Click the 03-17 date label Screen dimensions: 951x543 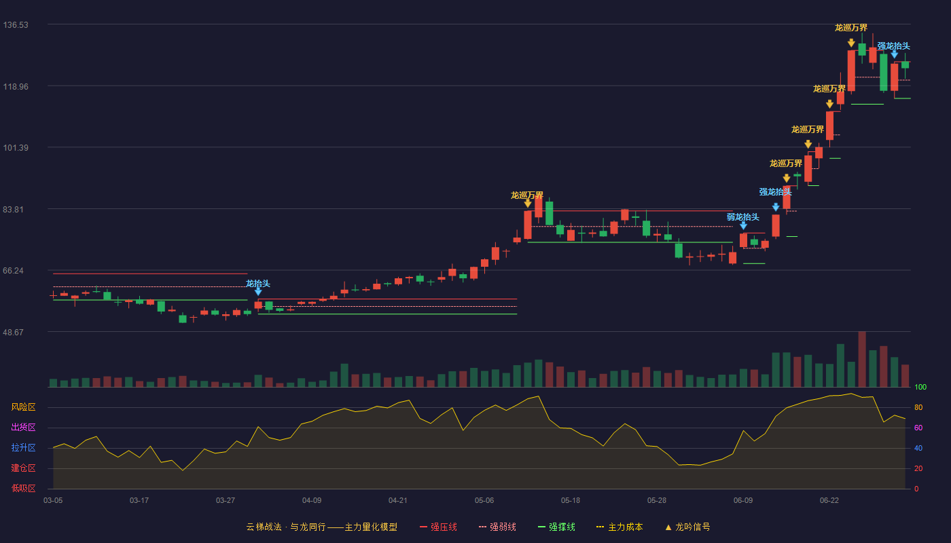139,500
